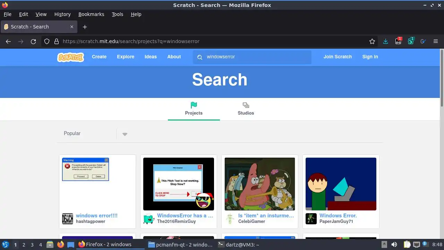
Task: Open the Tools menu
Action: coord(117,14)
